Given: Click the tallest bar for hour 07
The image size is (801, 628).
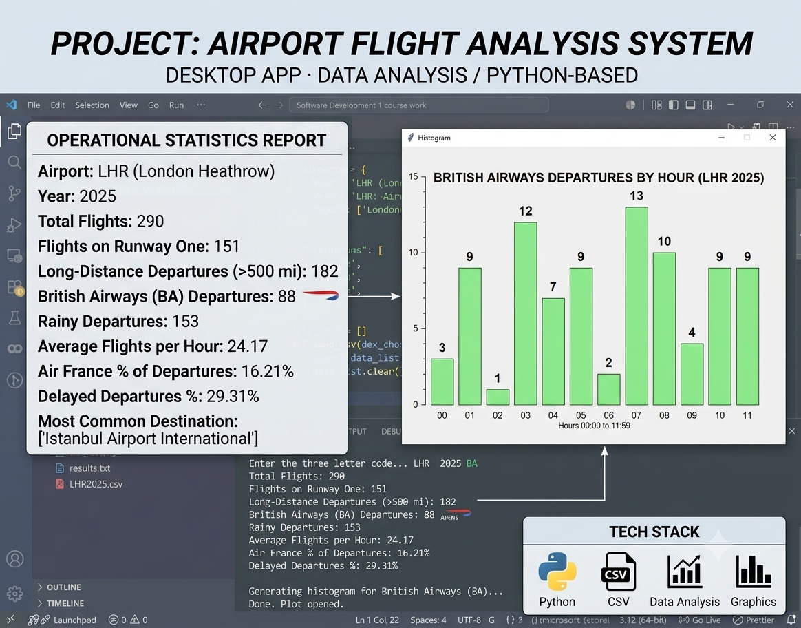Looking at the screenshot, I should tap(637, 306).
